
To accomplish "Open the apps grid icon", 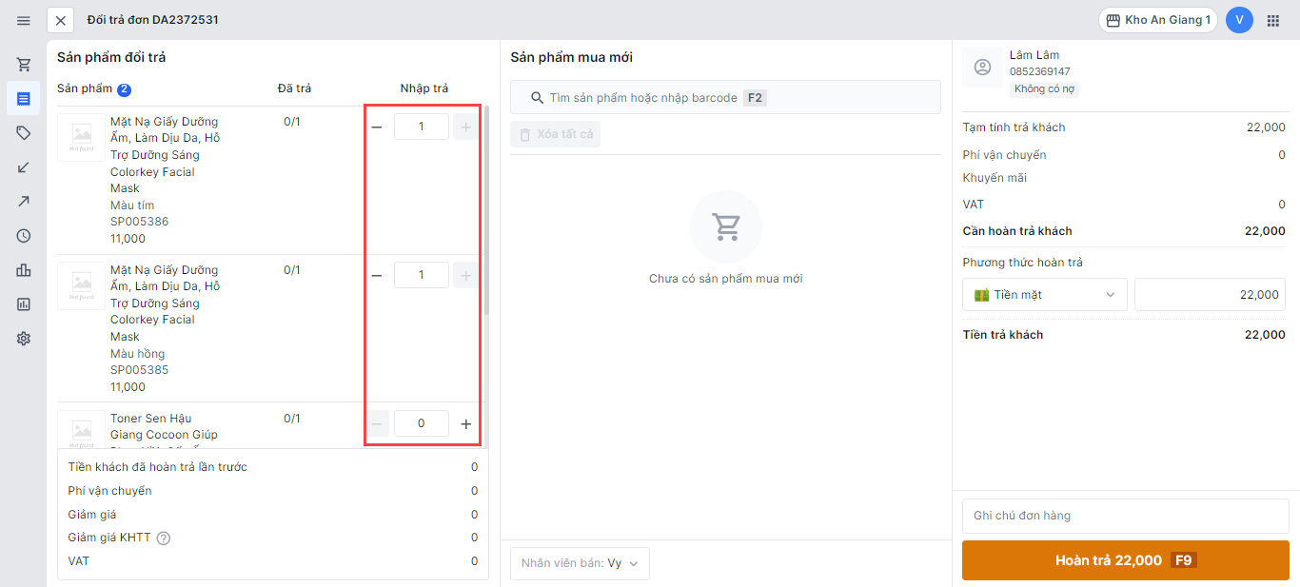I will (x=1273, y=20).
